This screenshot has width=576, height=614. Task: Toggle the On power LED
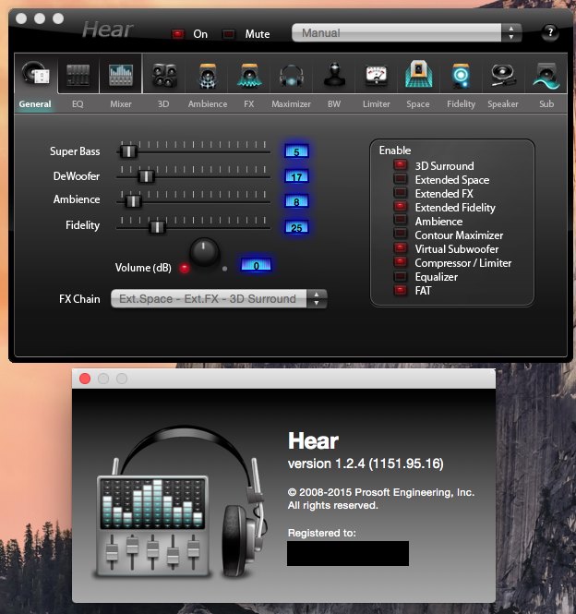[178, 34]
